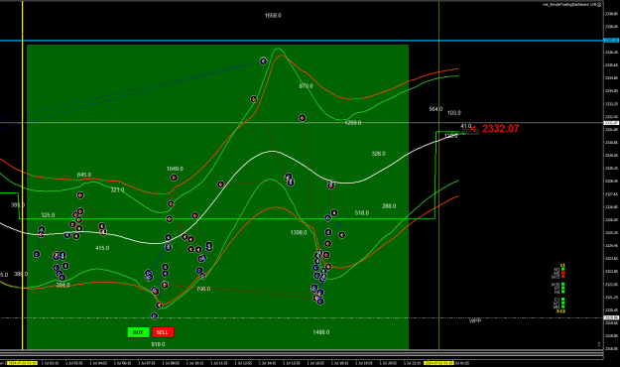This screenshot has width=620, height=367.
Task: Select the current price tag on the price axis
Action: coord(611,123)
